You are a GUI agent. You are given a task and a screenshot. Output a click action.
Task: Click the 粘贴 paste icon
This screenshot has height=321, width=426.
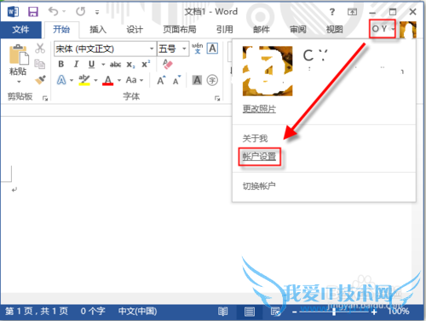coord(19,54)
